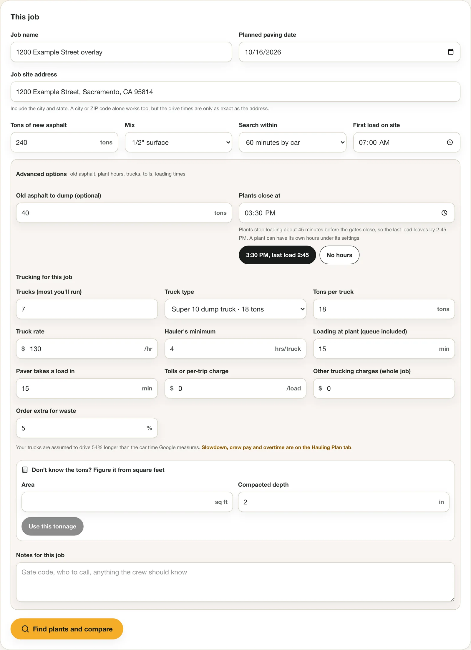Viewport: 471px width, 650px height.
Task: Open the Truck type dropdown
Action: [x=235, y=309]
